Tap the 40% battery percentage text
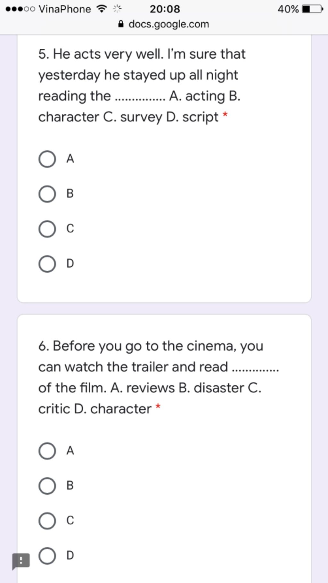The height and width of the screenshot is (583, 328). click(x=288, y=9)
